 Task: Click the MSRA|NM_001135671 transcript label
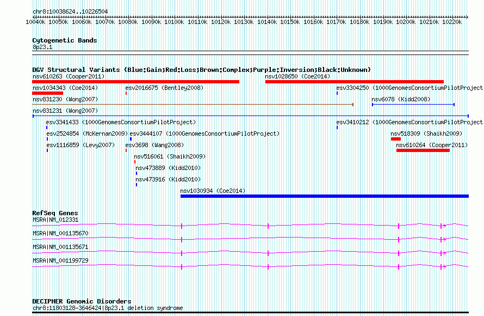pyautogui.click(x=60, y=247)
